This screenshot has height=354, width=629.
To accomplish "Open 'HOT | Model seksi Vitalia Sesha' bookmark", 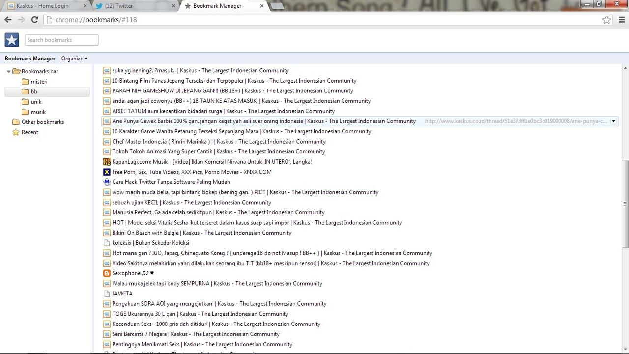I will [257, 223].
